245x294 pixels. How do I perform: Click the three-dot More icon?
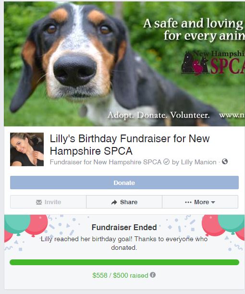188,202
